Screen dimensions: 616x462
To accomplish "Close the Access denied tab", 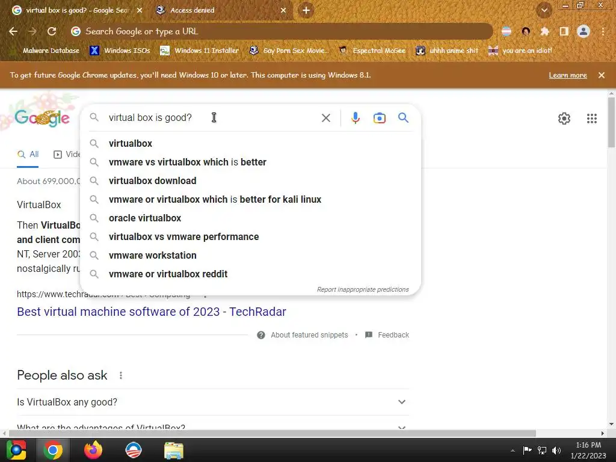I will pos(283,10).
